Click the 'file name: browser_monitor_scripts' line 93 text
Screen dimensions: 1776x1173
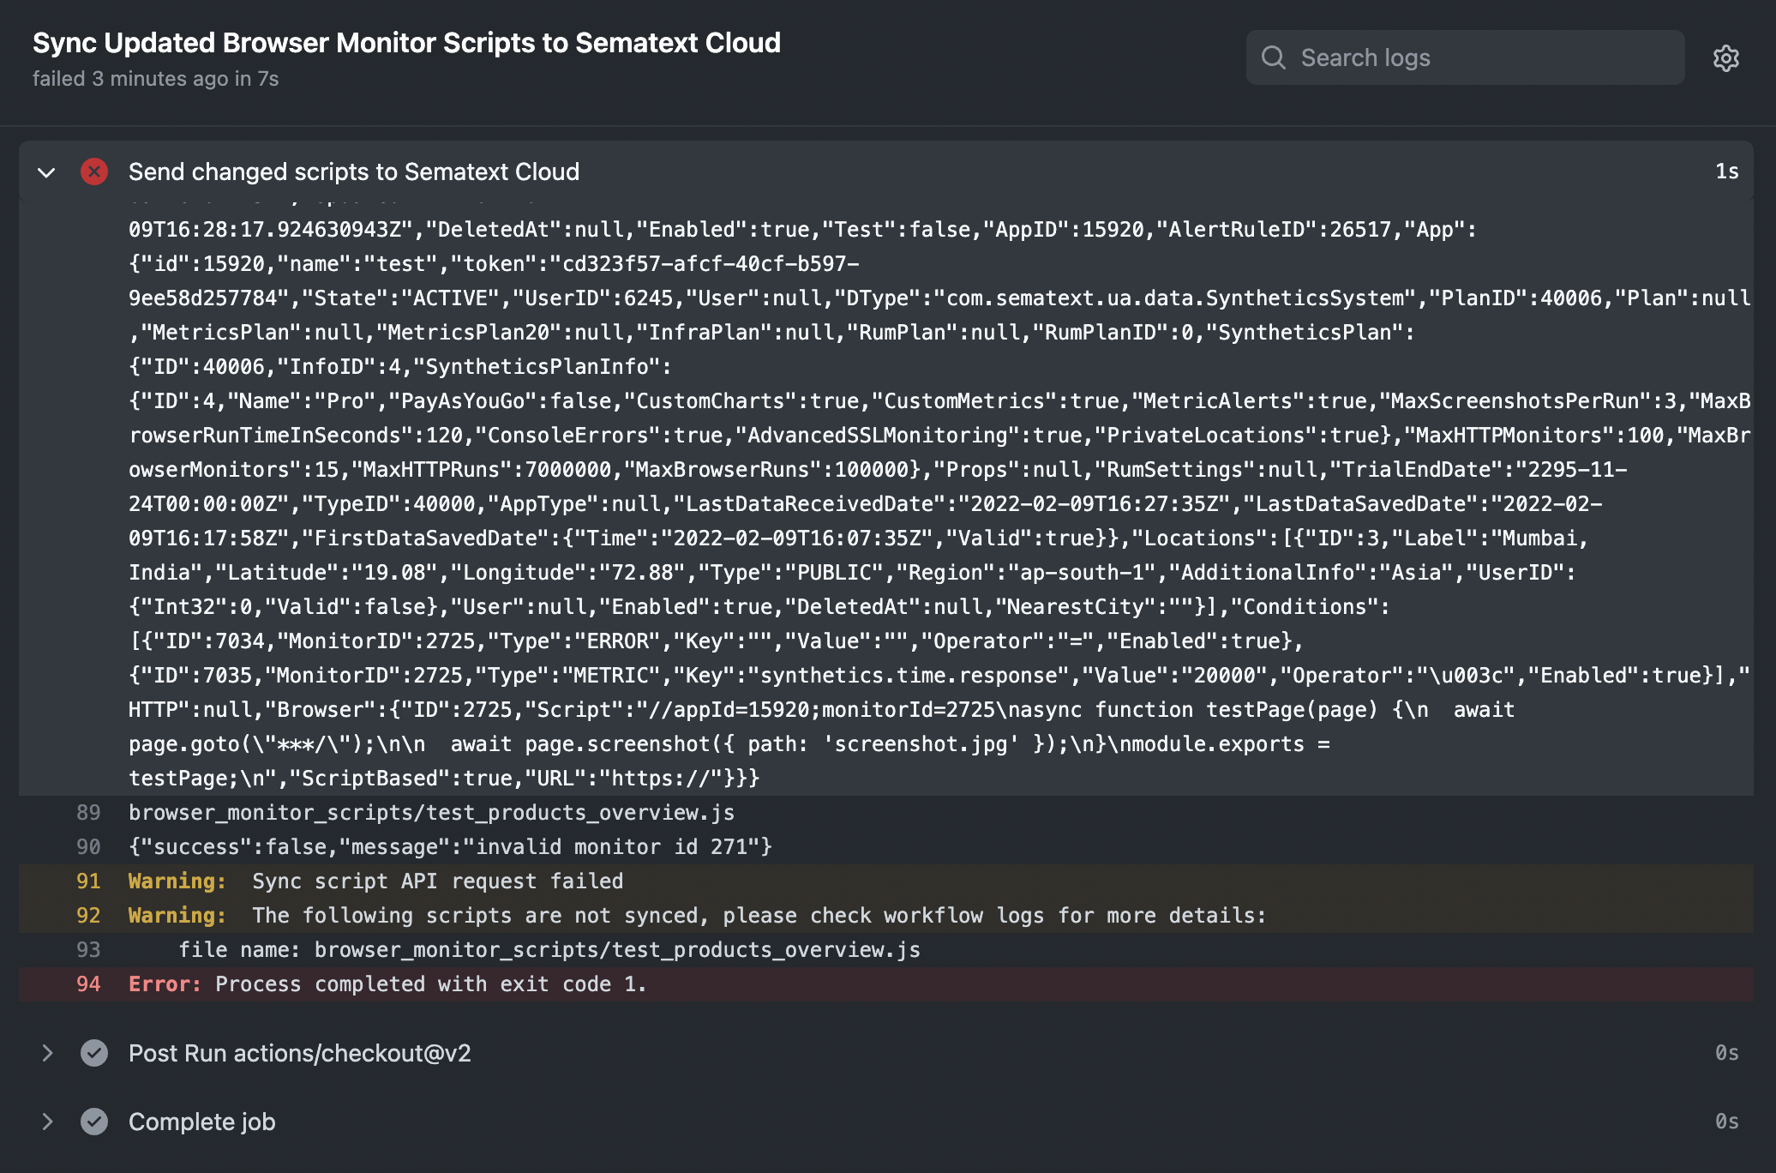point(549,950)
